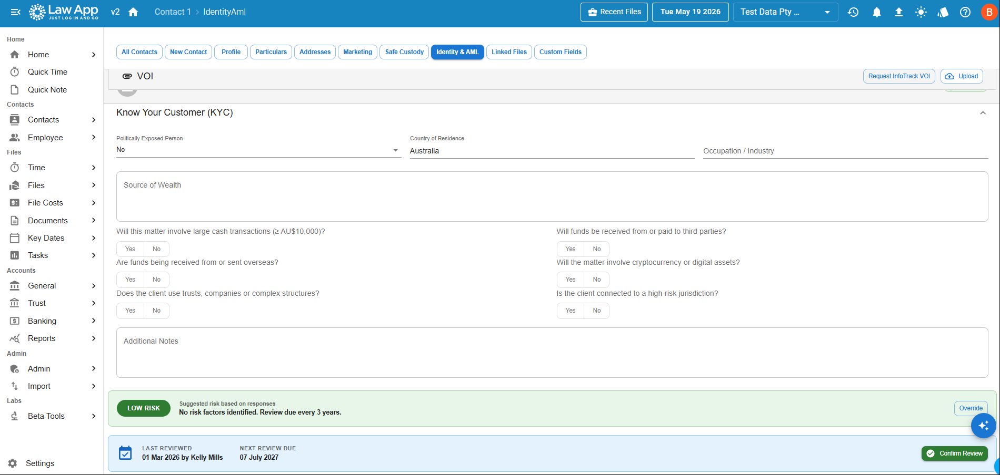The image size is (1000, 475).
Task: Open Recent Files button
Action: coord(614,12)
